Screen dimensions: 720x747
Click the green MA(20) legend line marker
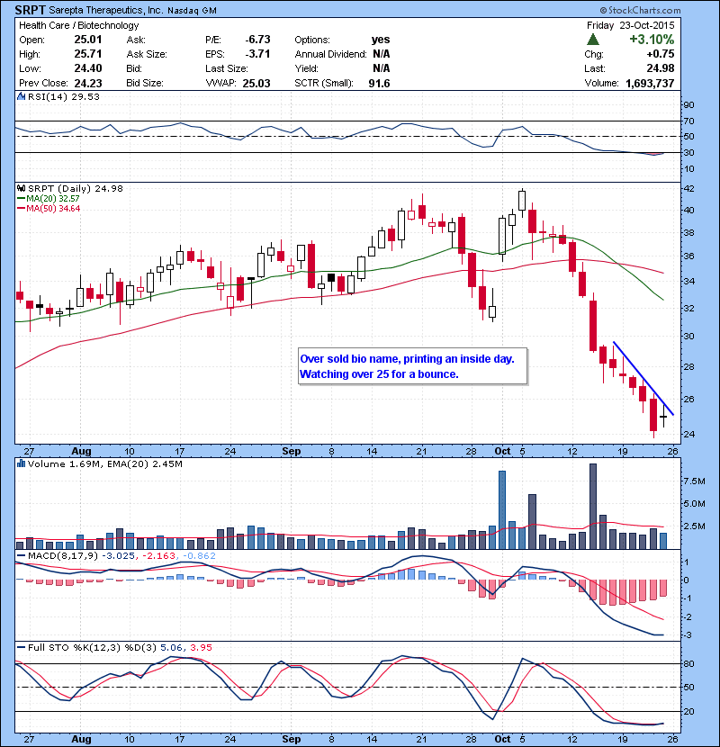[x=21, y=198]
